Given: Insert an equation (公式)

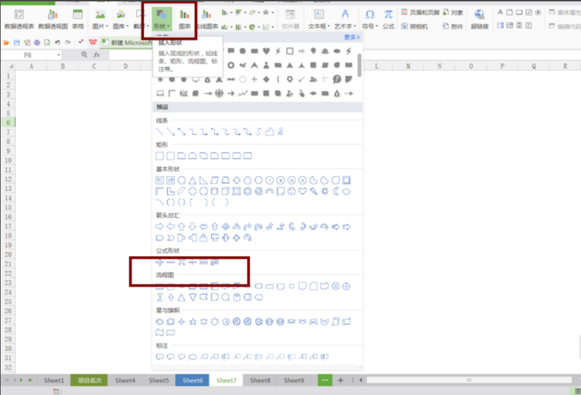Looking at the screenshot, I should [x=388, y=19].
